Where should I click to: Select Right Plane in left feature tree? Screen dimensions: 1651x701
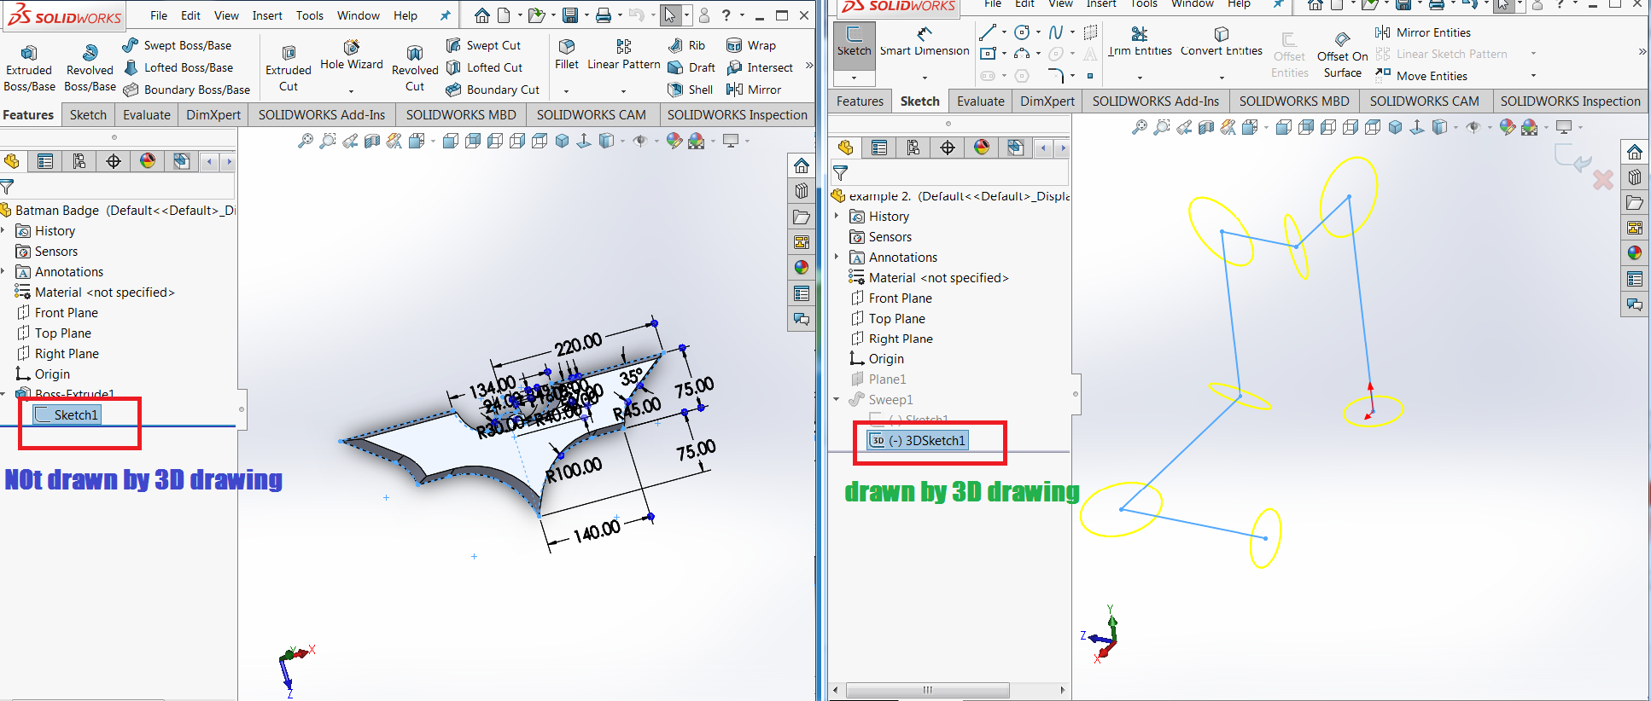coord(57,353)
